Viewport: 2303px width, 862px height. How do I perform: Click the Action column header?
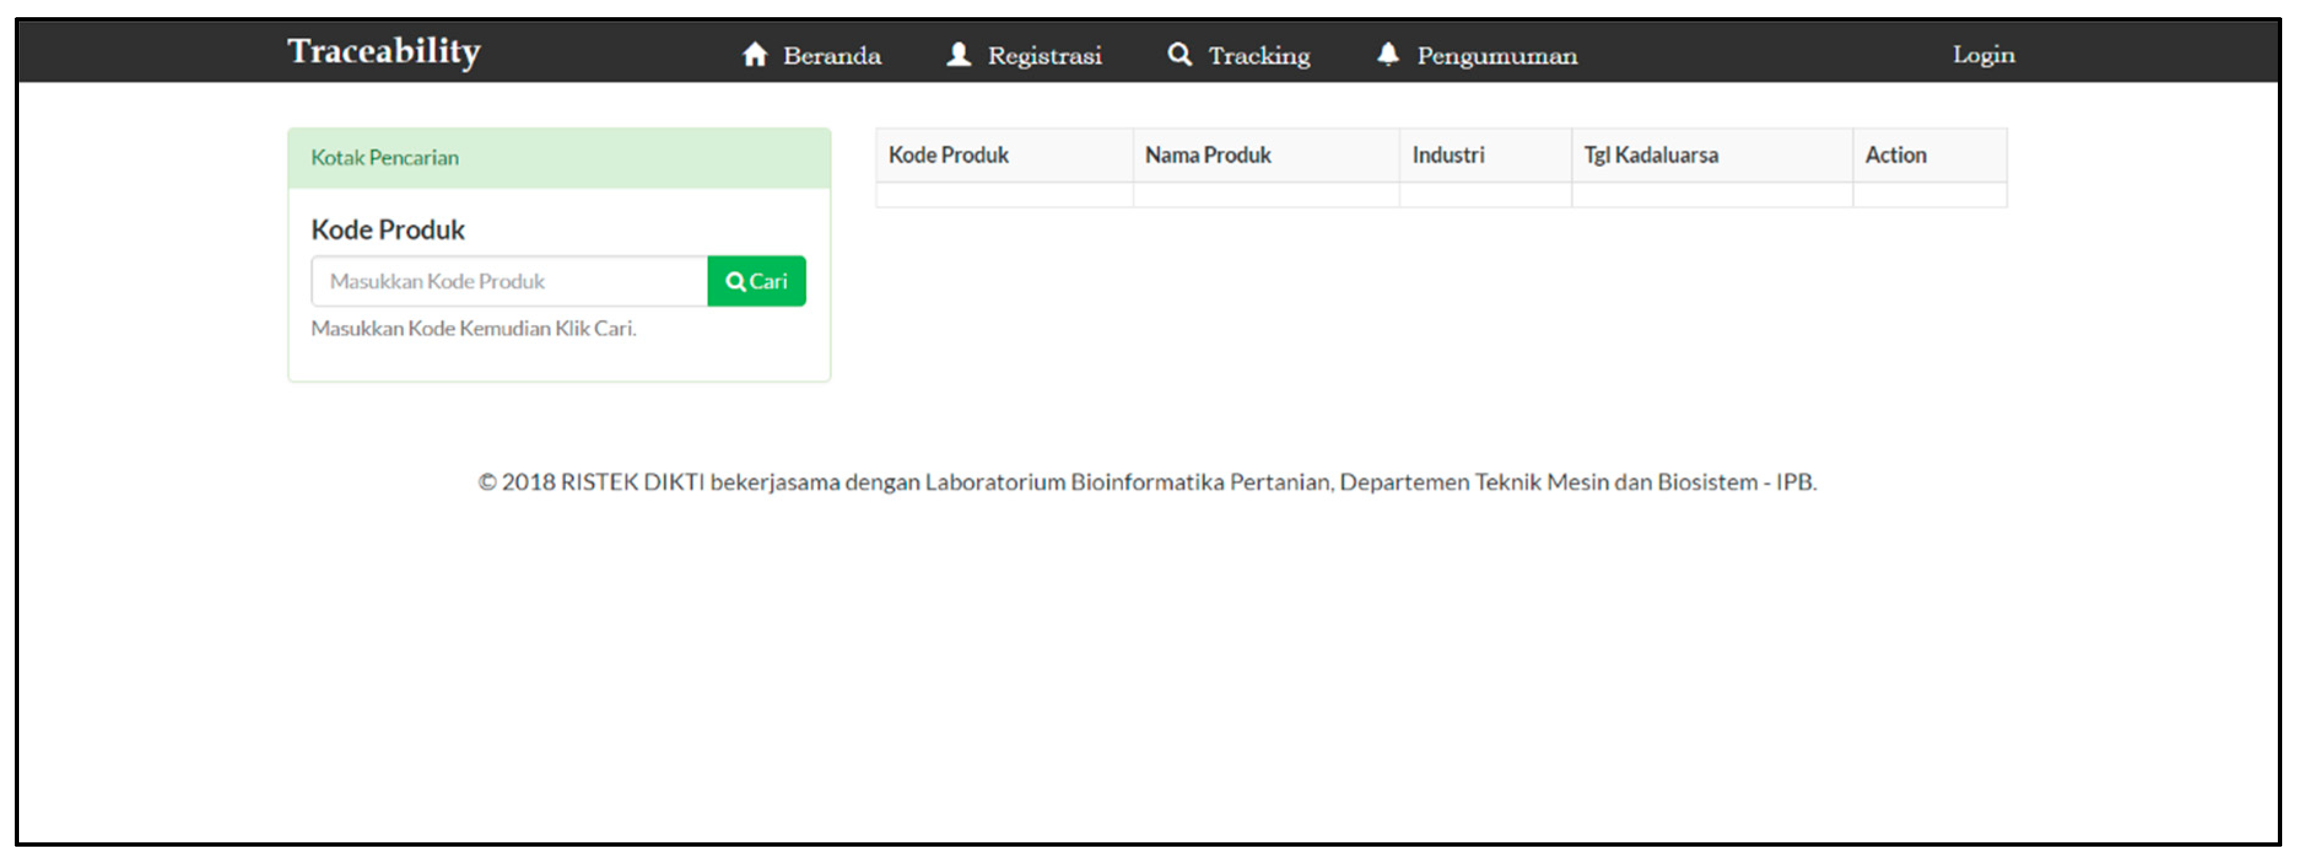(1896, 156)
